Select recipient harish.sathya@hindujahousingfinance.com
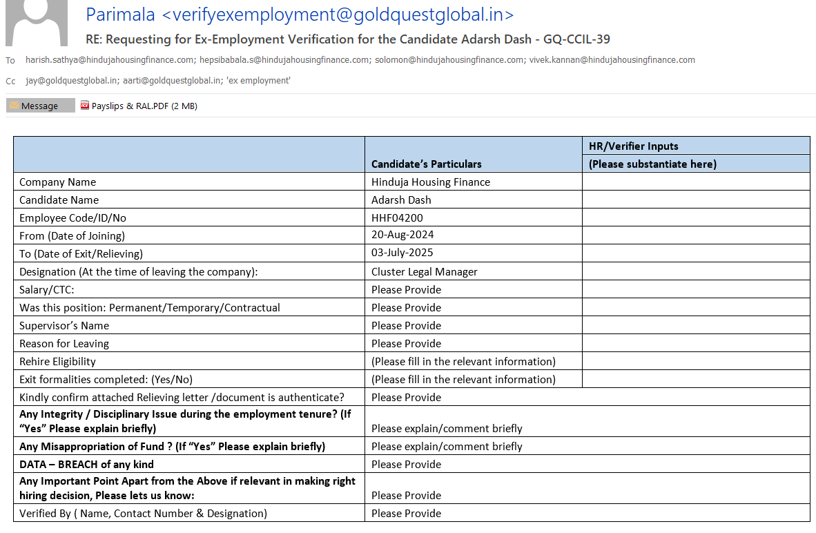Screen dimensions: 816x533 click(109, 60)
